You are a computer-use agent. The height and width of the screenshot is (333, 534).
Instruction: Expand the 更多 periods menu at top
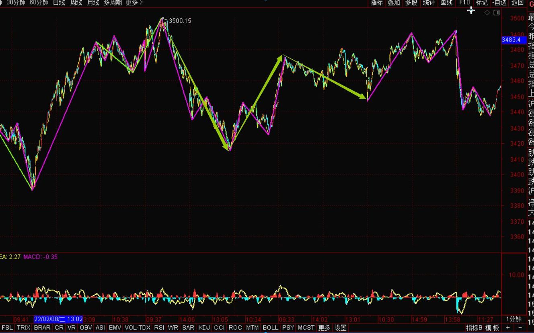(134, 3)
